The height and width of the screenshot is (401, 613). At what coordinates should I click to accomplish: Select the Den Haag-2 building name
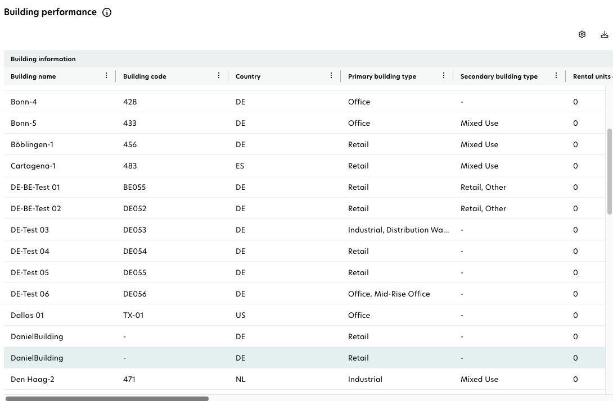click(x=33, y=380)
